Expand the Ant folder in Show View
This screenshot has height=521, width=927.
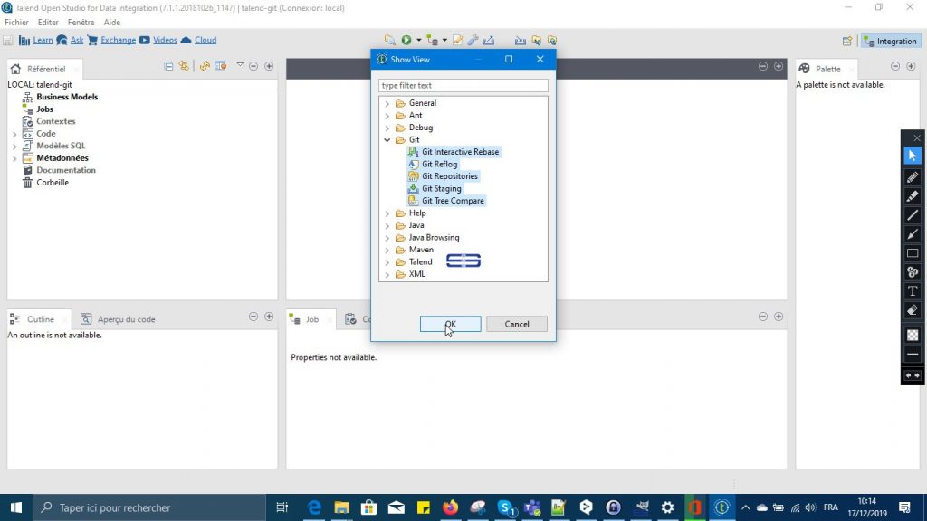[x=387, y=116]
